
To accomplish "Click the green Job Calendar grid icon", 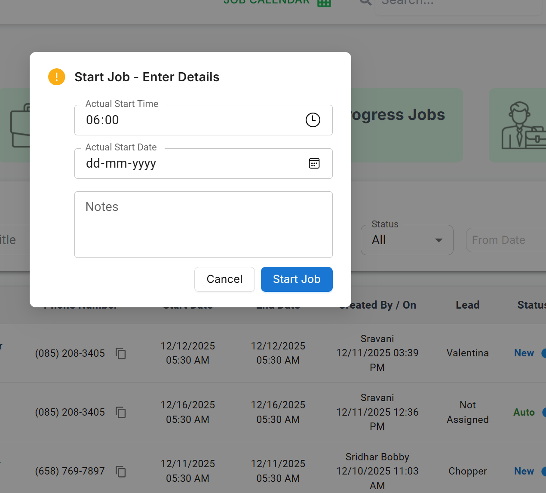I will click(x=324, y=3).
